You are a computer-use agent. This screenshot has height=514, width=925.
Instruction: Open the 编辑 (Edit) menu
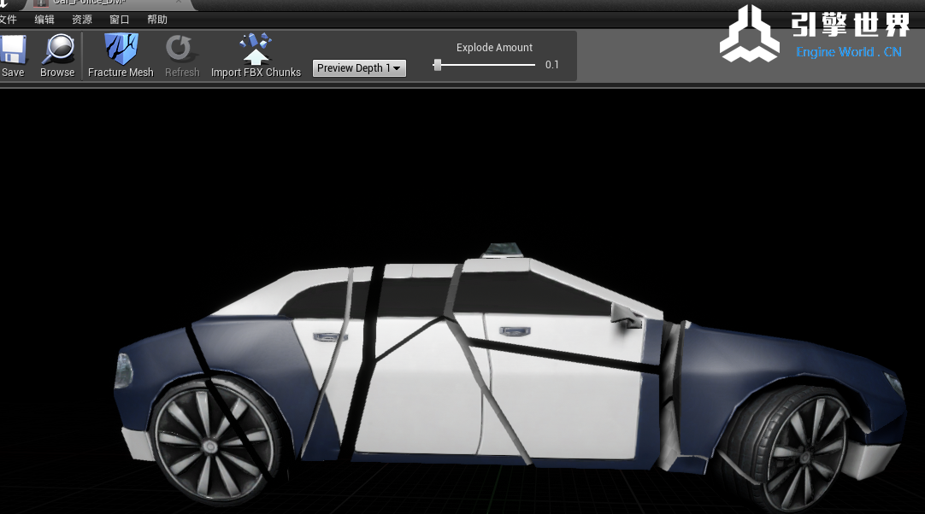click(44, 20)
